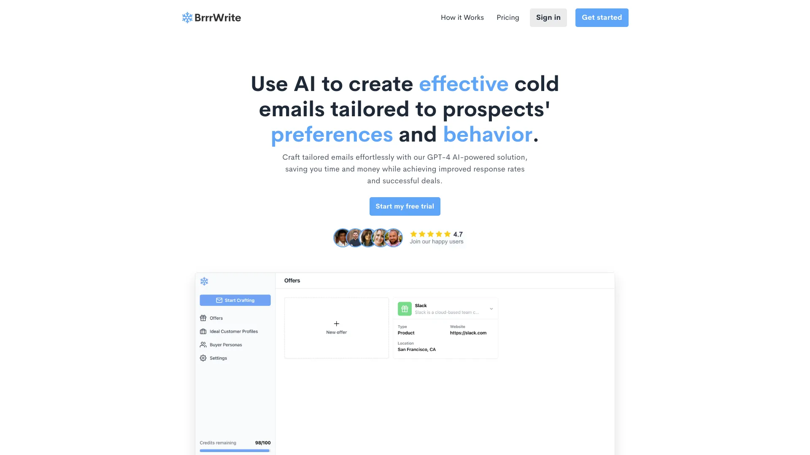Click the Sign in tab

point(548,17)
